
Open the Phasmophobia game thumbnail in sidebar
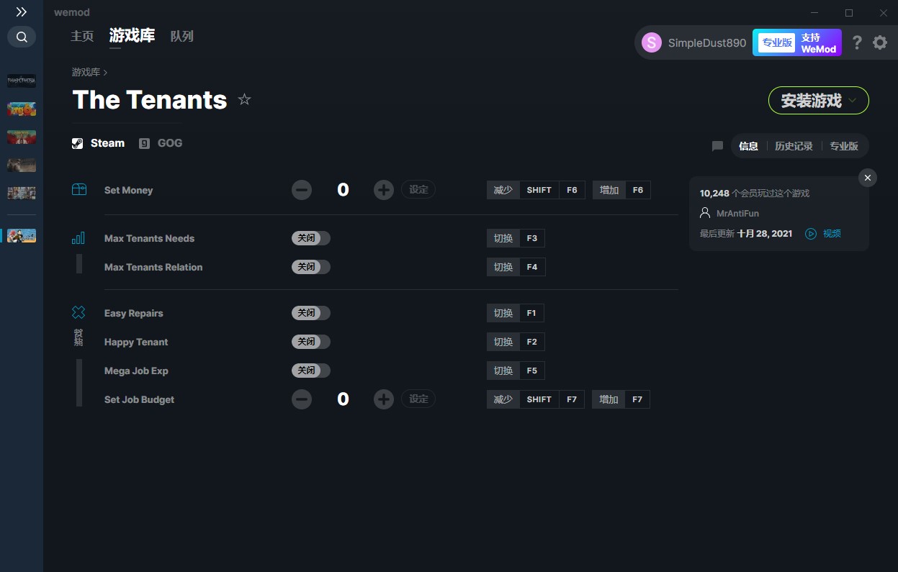pos(22,81)
